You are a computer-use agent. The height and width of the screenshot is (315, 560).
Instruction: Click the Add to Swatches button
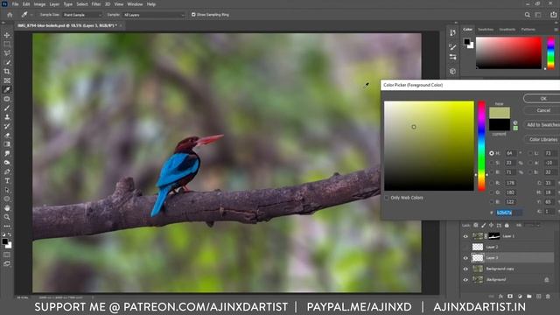click(x=542, y=124)
